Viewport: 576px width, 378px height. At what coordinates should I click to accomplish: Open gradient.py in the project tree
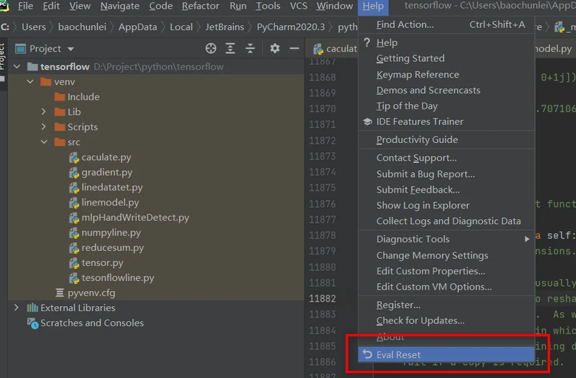107,172
